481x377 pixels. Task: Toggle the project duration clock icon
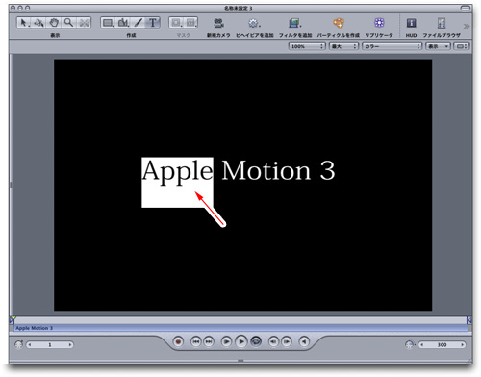(410, 344)
